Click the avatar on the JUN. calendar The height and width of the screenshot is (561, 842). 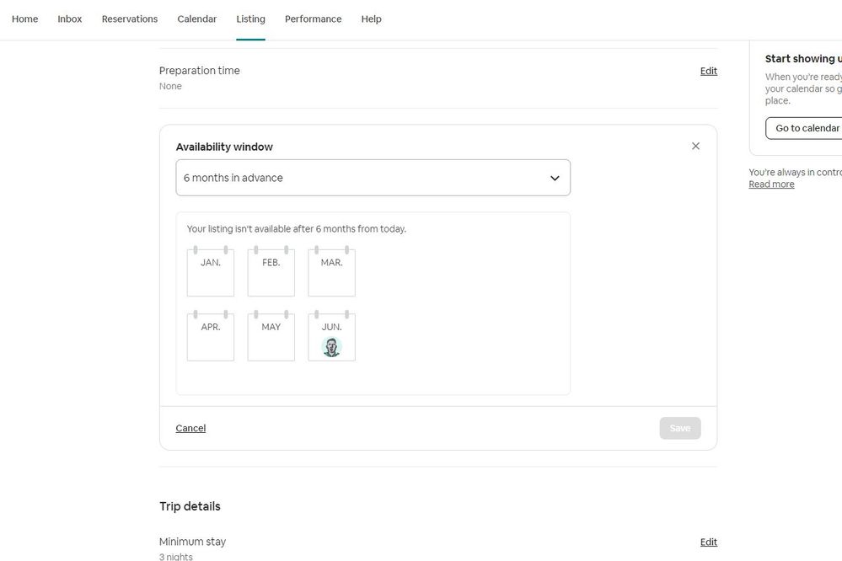click(x=331, y=347)
